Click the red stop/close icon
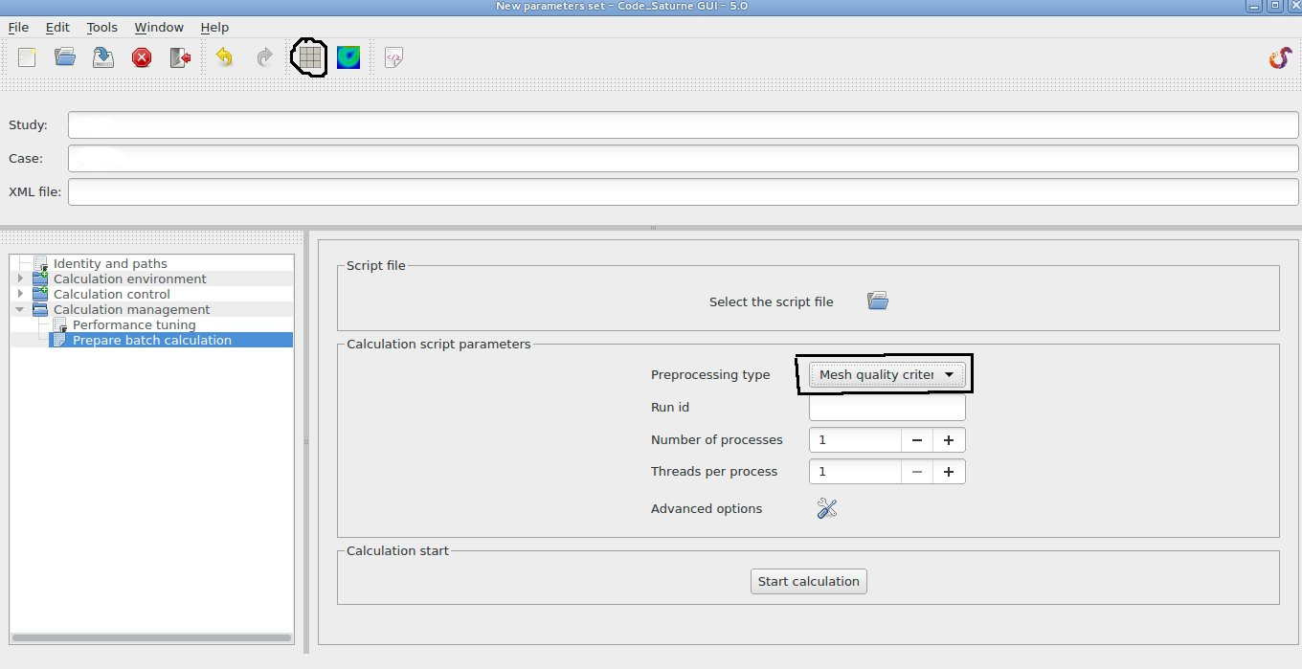Image resolution: width=1302 pixels, height=669 pixels. [x=142, y=58]
